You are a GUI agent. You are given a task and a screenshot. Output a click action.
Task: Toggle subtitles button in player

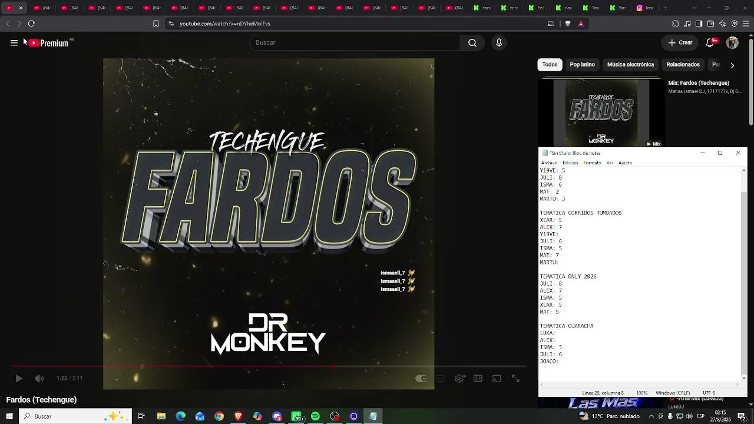pos(440,379)
